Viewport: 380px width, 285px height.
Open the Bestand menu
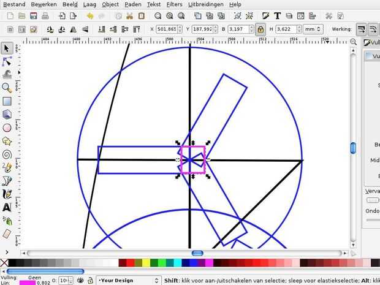click(x=14, y=4)
